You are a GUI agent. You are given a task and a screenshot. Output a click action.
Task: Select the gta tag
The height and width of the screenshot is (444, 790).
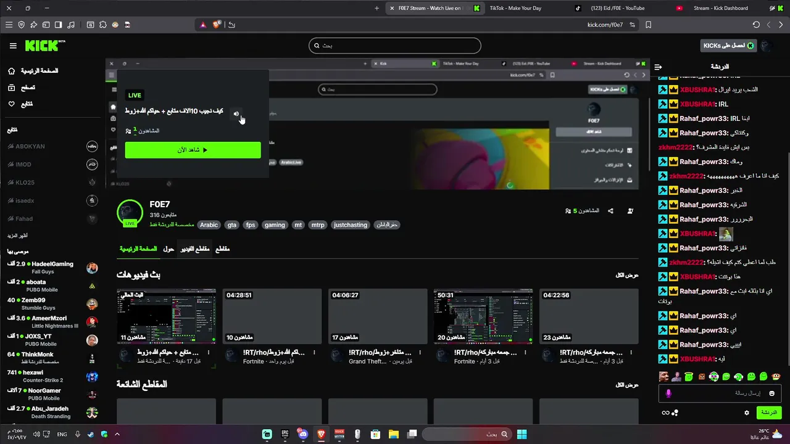(232, 225)
